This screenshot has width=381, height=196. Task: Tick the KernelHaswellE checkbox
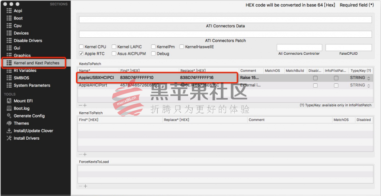182,47
